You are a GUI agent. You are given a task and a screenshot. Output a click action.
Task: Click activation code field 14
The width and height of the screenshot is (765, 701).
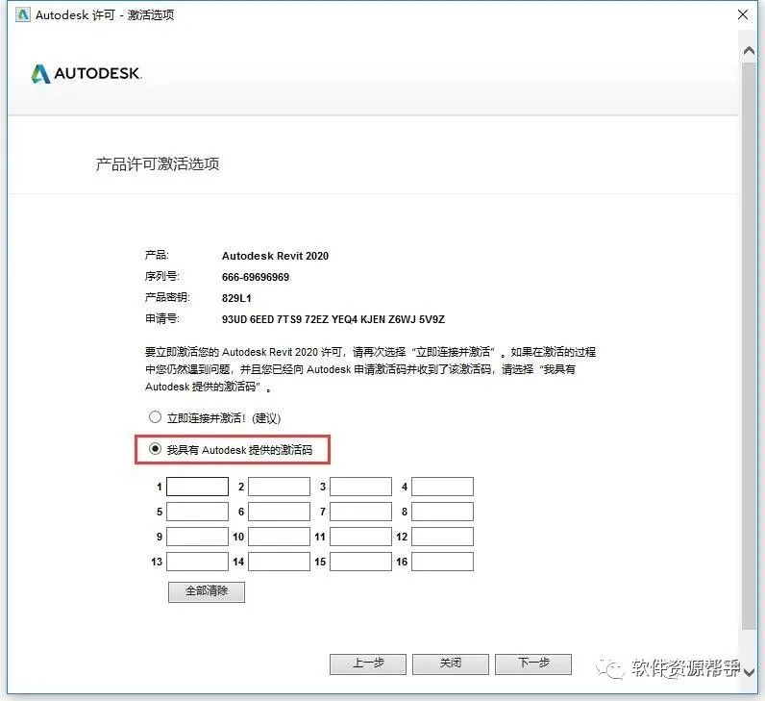pos(279,562)
